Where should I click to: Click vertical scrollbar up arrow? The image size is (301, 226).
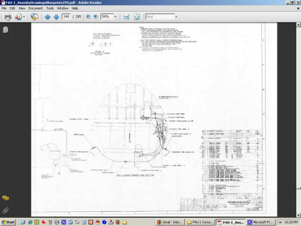298,24
